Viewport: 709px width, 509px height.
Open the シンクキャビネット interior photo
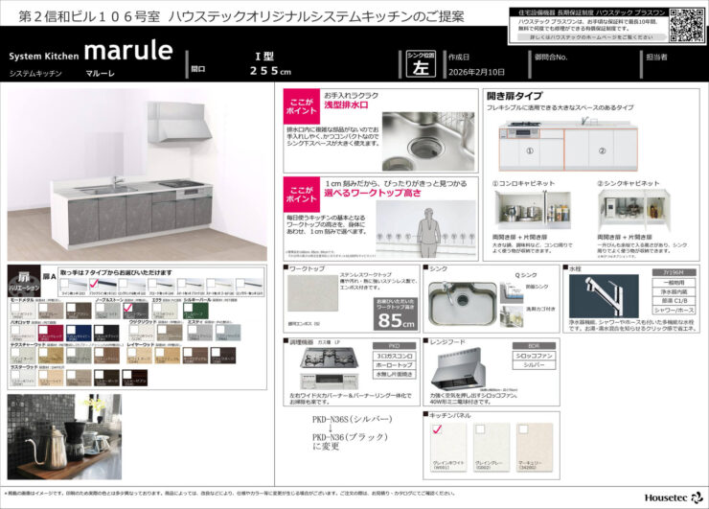coord(634,209)
